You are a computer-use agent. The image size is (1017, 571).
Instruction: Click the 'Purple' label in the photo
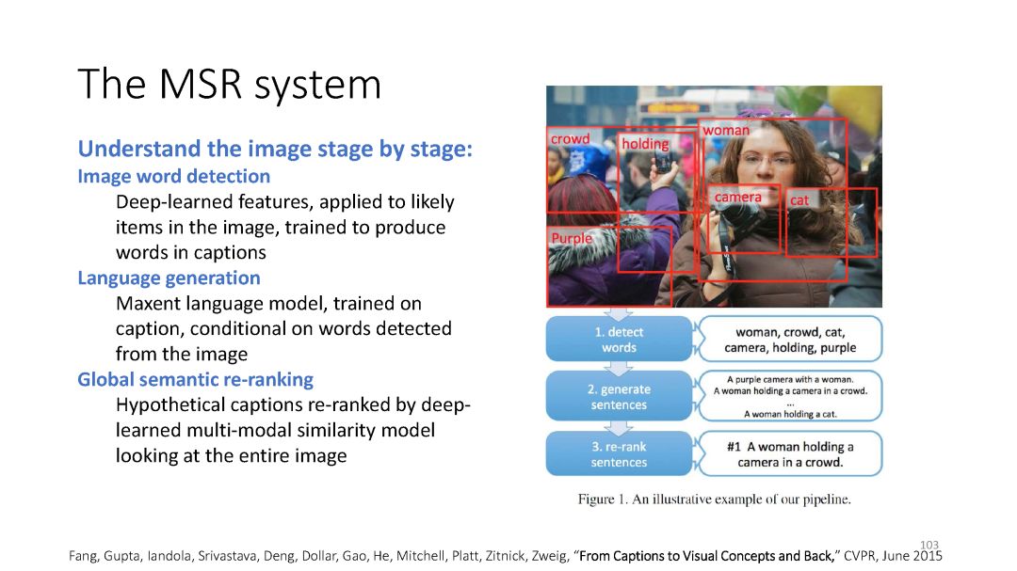click(572, 239)
